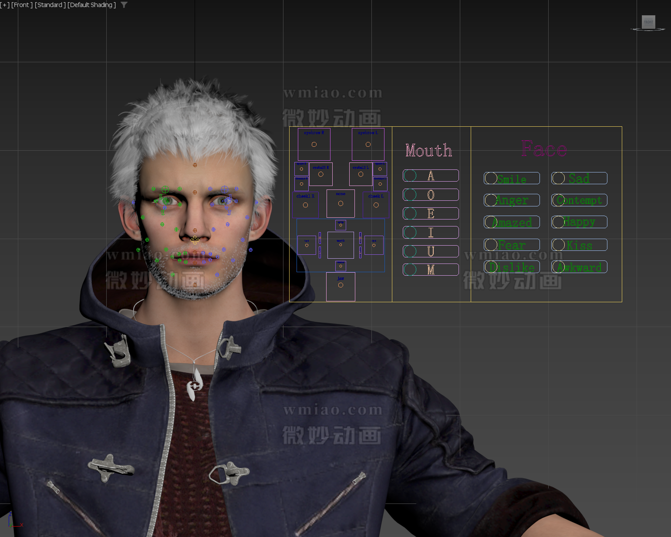
Task: Click the Smile expression slider knob
Action: pyautogui.click(x=491, y=178)
